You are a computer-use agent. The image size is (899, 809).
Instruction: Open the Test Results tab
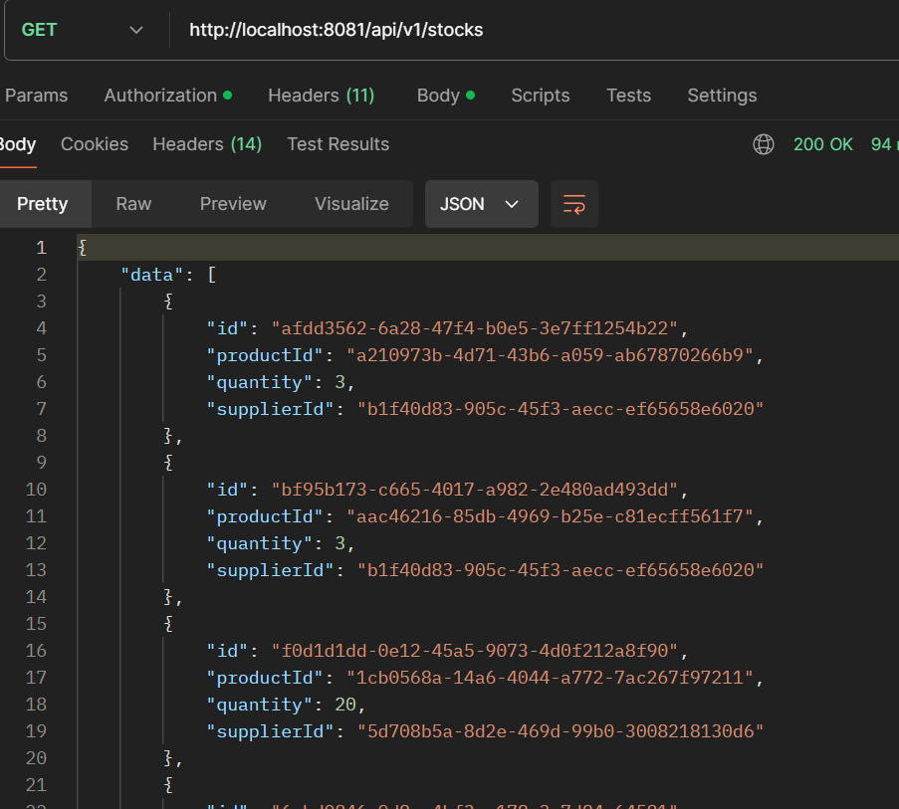click(337, 144)
